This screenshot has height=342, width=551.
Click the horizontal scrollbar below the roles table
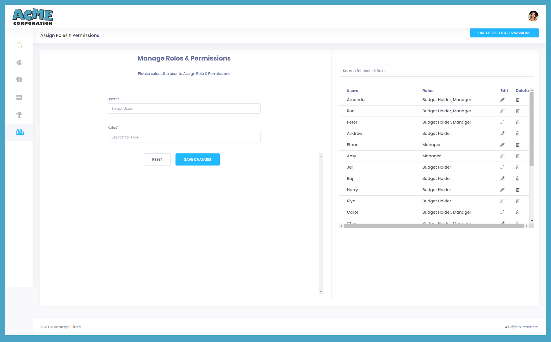pyautogui.click(x=434, y=226)
